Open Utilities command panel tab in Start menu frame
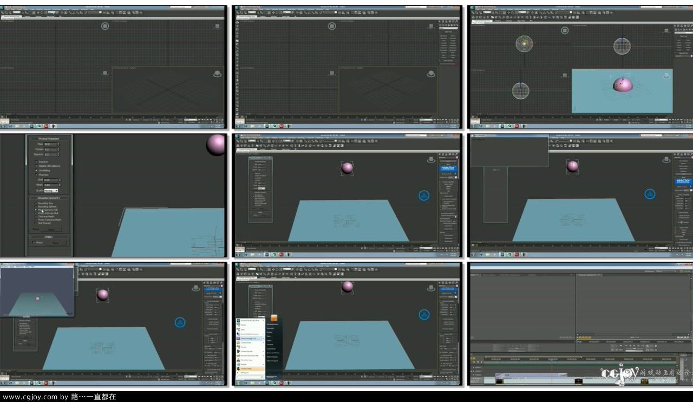 click(x=457, y=283)
